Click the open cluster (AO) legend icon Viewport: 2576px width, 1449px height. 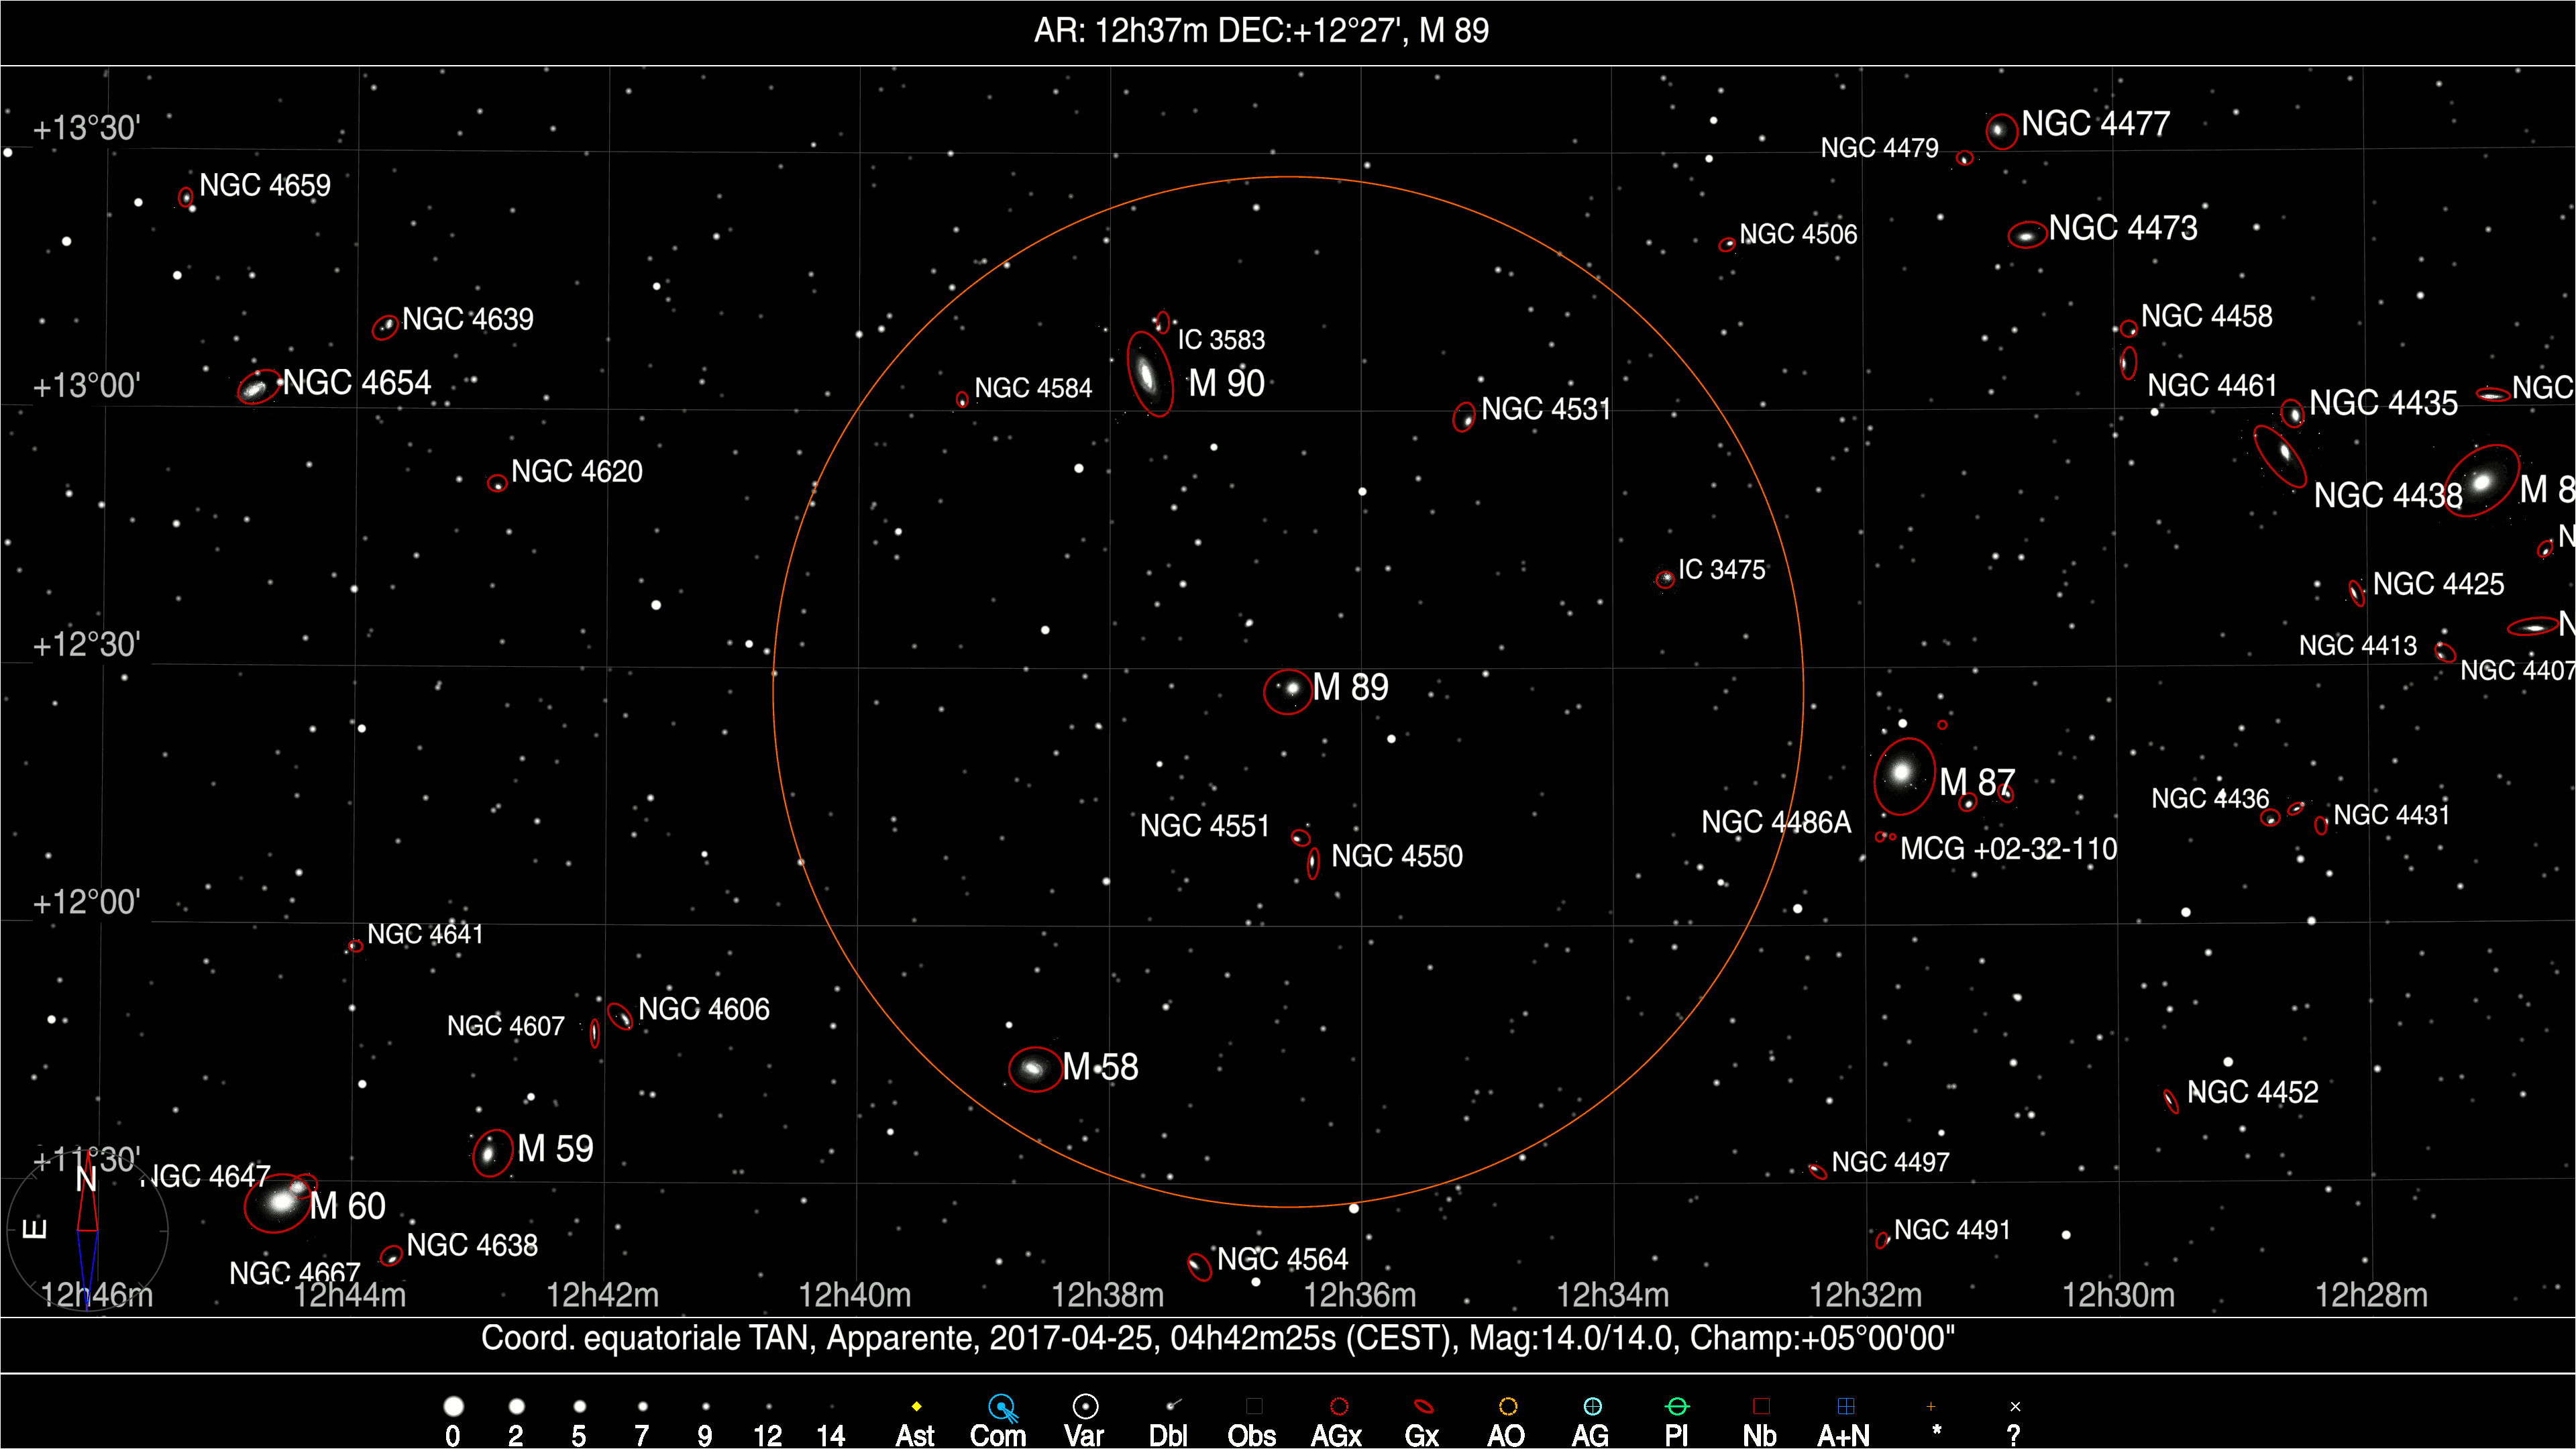pyautogui.click(x=1508, y=1407)
